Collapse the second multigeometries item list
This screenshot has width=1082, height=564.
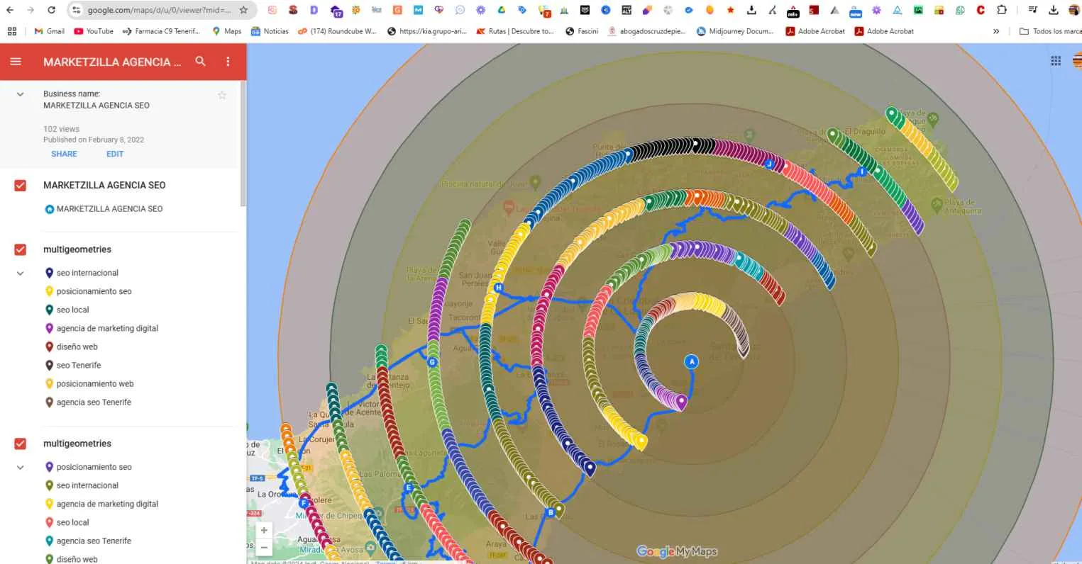pyautogui.click(x=20, y=466)
